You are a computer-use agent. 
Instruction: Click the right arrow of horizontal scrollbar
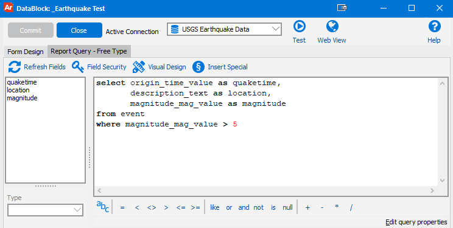(432, 190)
